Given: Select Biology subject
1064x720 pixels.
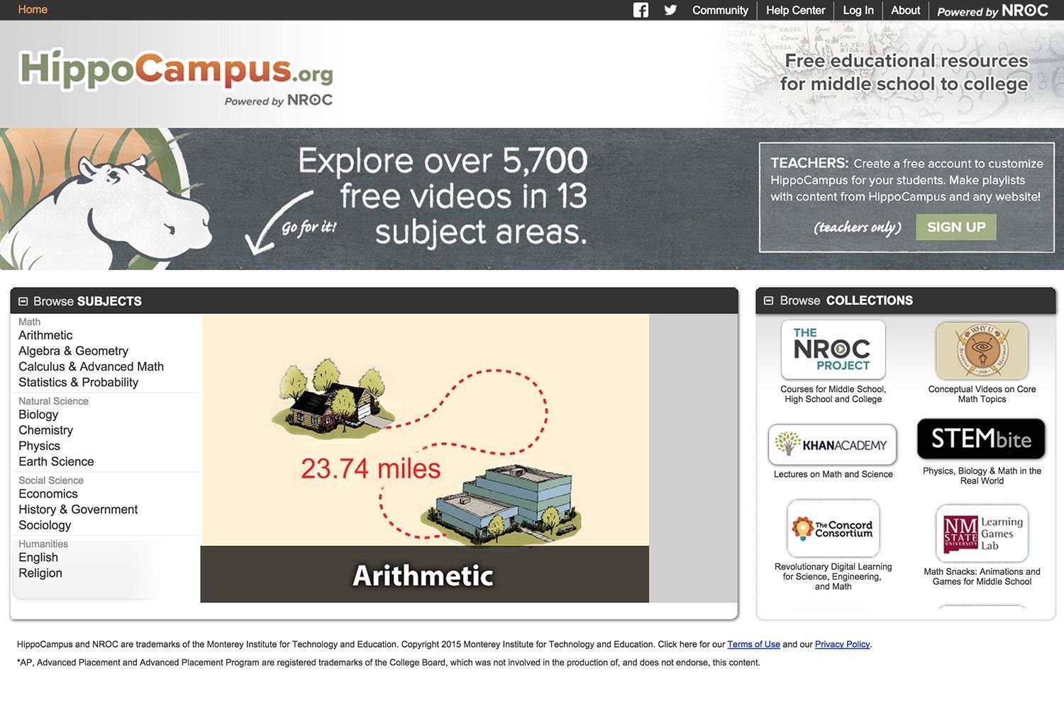Looking at the screenshot, I should point(38,415).
